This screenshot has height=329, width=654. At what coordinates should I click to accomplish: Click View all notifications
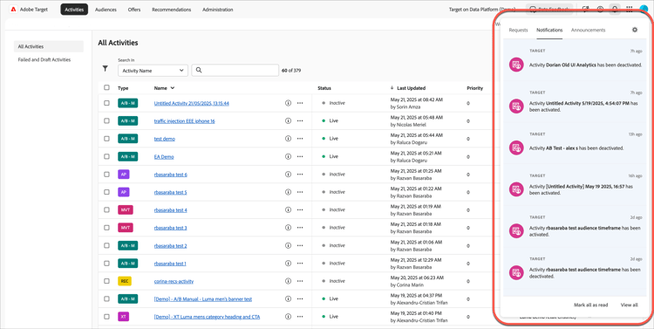[x=629, y=305]
